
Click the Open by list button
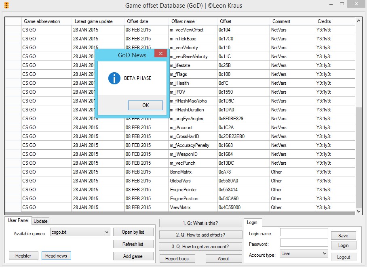pos(133,232)
